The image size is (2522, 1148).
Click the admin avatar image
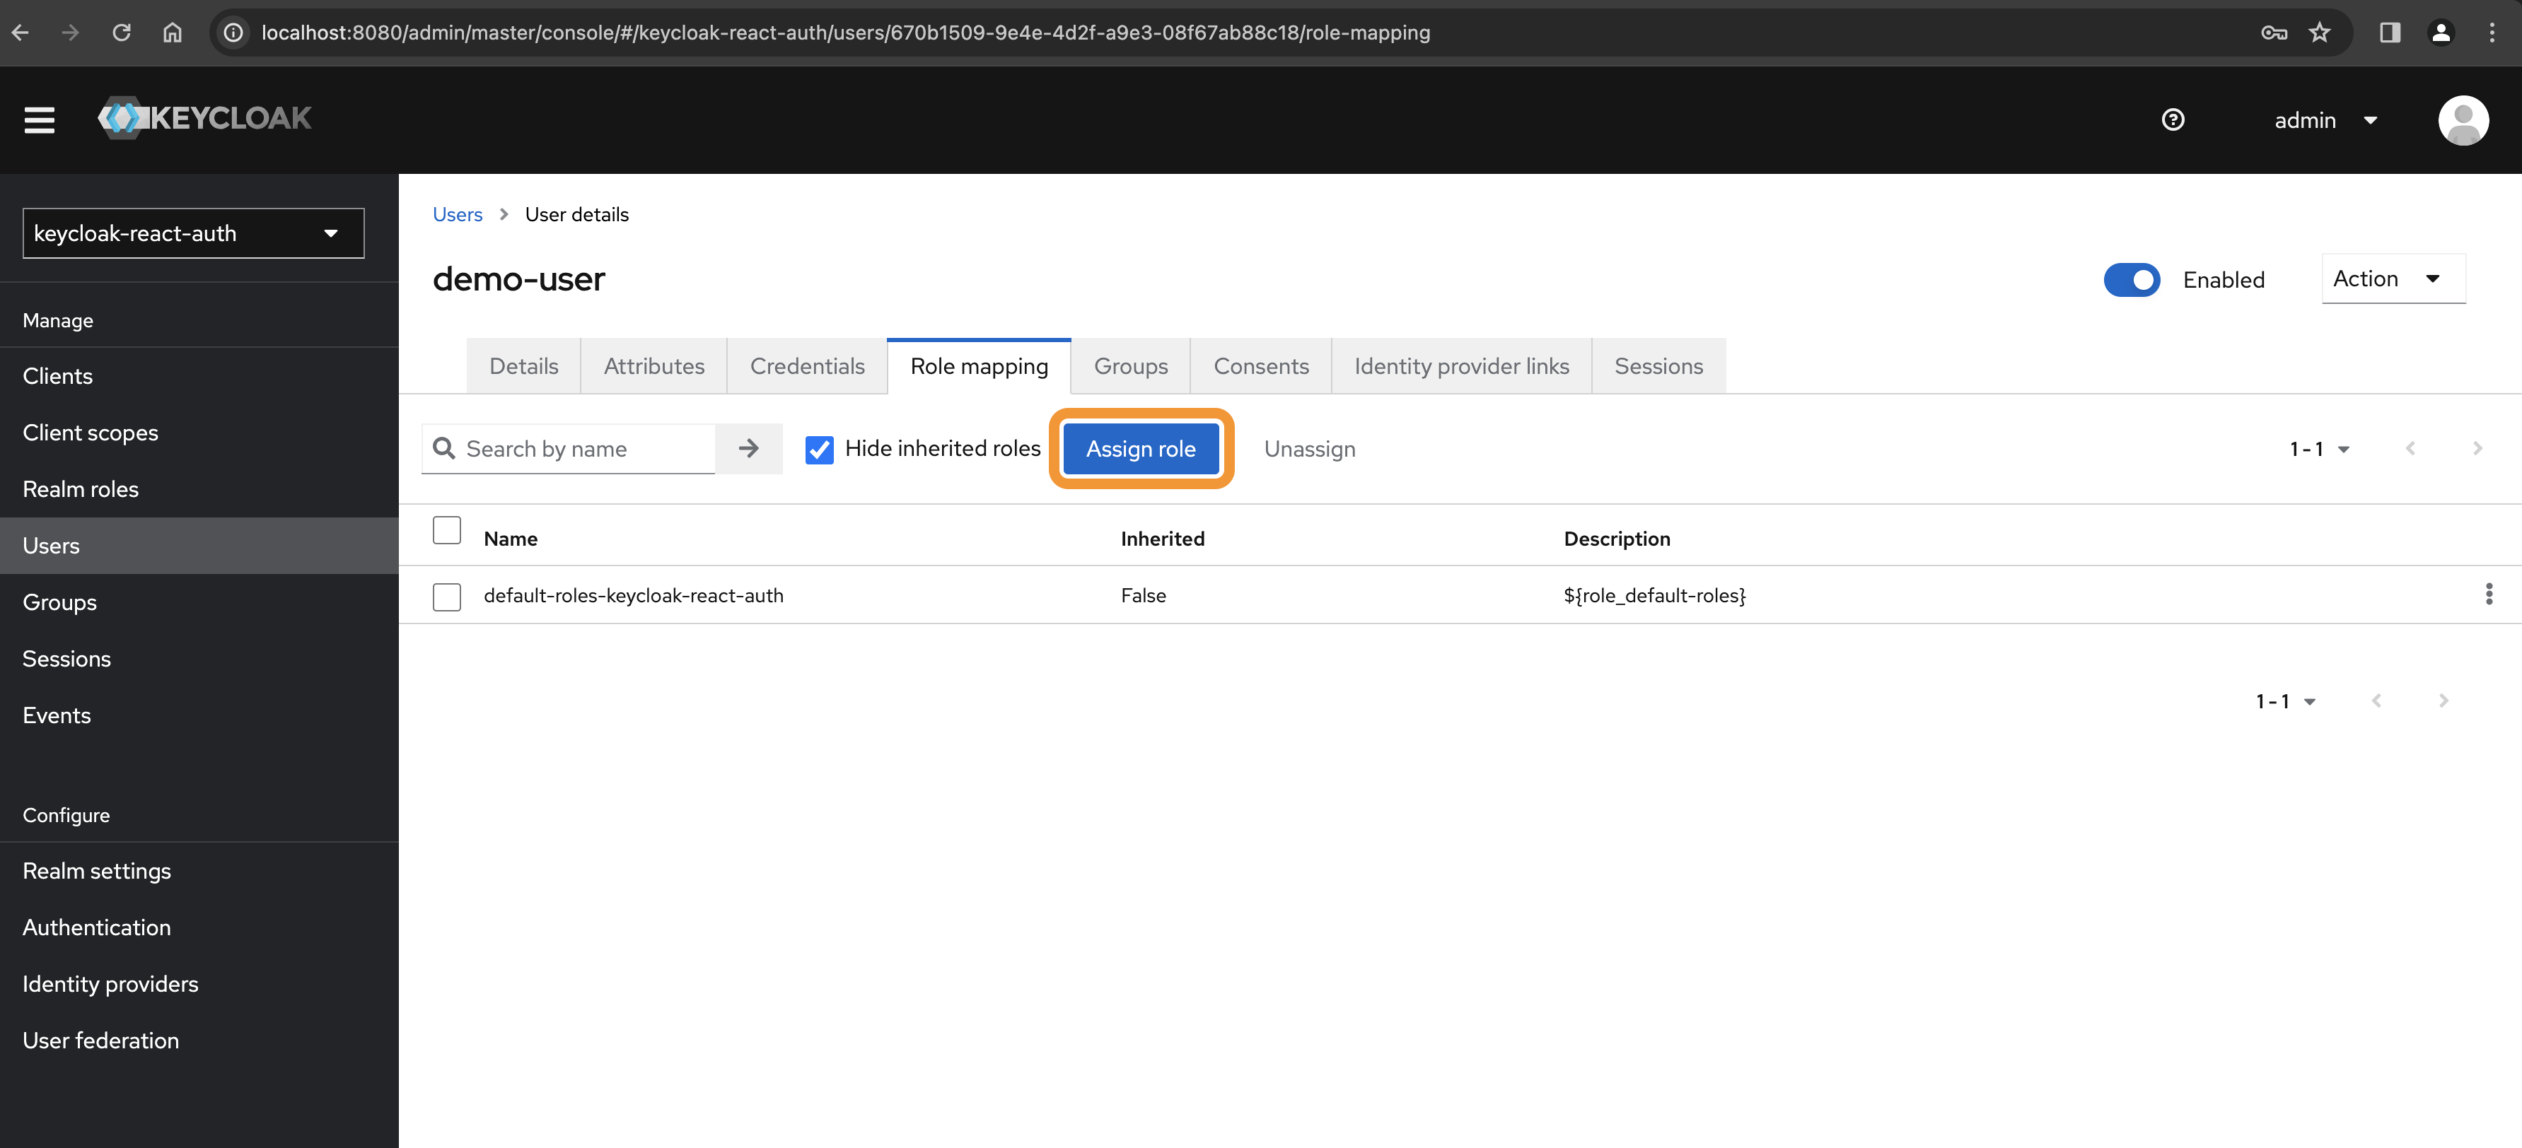[x=2463, y=119]
